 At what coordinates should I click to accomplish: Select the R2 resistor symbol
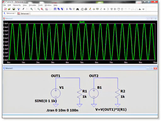coord(118,94)
